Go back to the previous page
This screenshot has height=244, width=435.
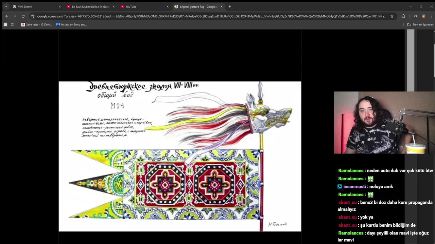(7, 16)
